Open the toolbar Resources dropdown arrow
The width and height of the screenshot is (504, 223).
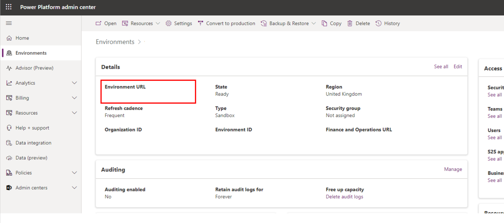tap(158, 23)
